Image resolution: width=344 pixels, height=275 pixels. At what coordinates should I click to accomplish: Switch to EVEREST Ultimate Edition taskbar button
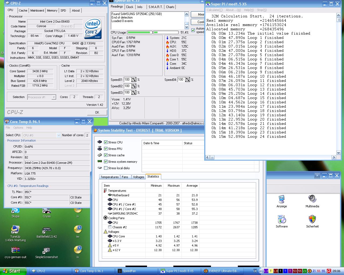point(222,271)
